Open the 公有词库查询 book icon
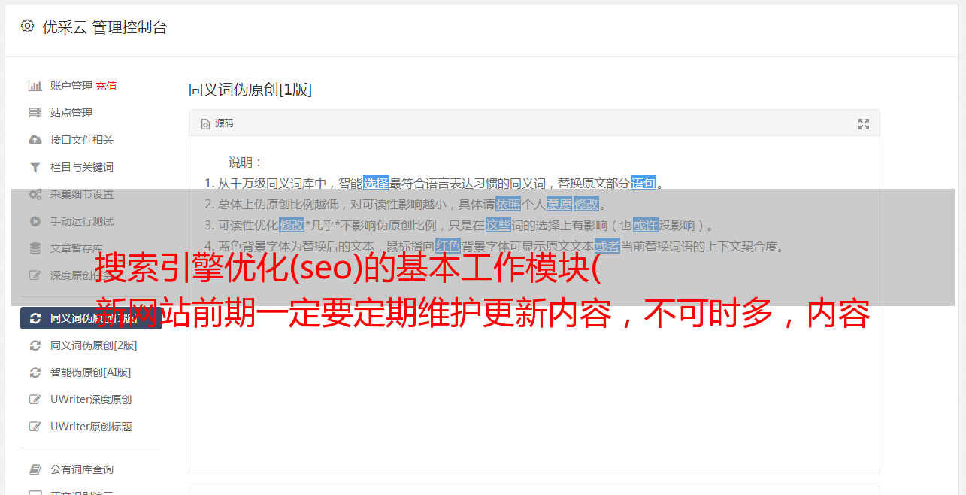Image resolution: width=966 pixels, height=495 pixels. pos(35,469)
